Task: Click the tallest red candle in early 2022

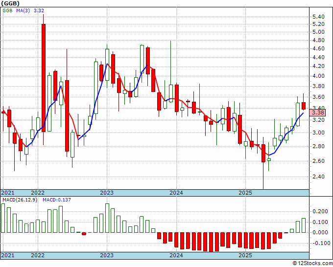Action: pos(44,78)
